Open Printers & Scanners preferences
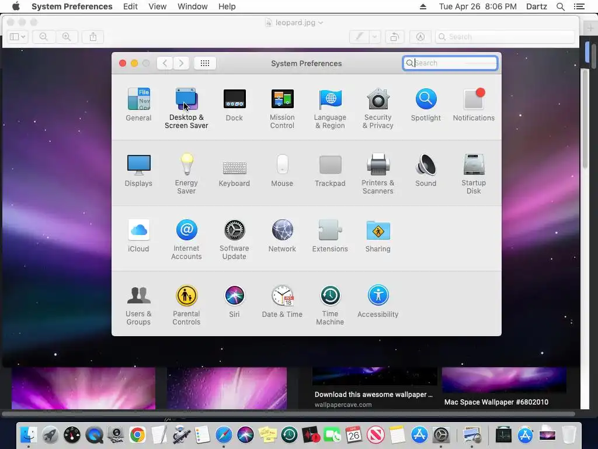Screen dimensions: 598x449 (378, 174)
